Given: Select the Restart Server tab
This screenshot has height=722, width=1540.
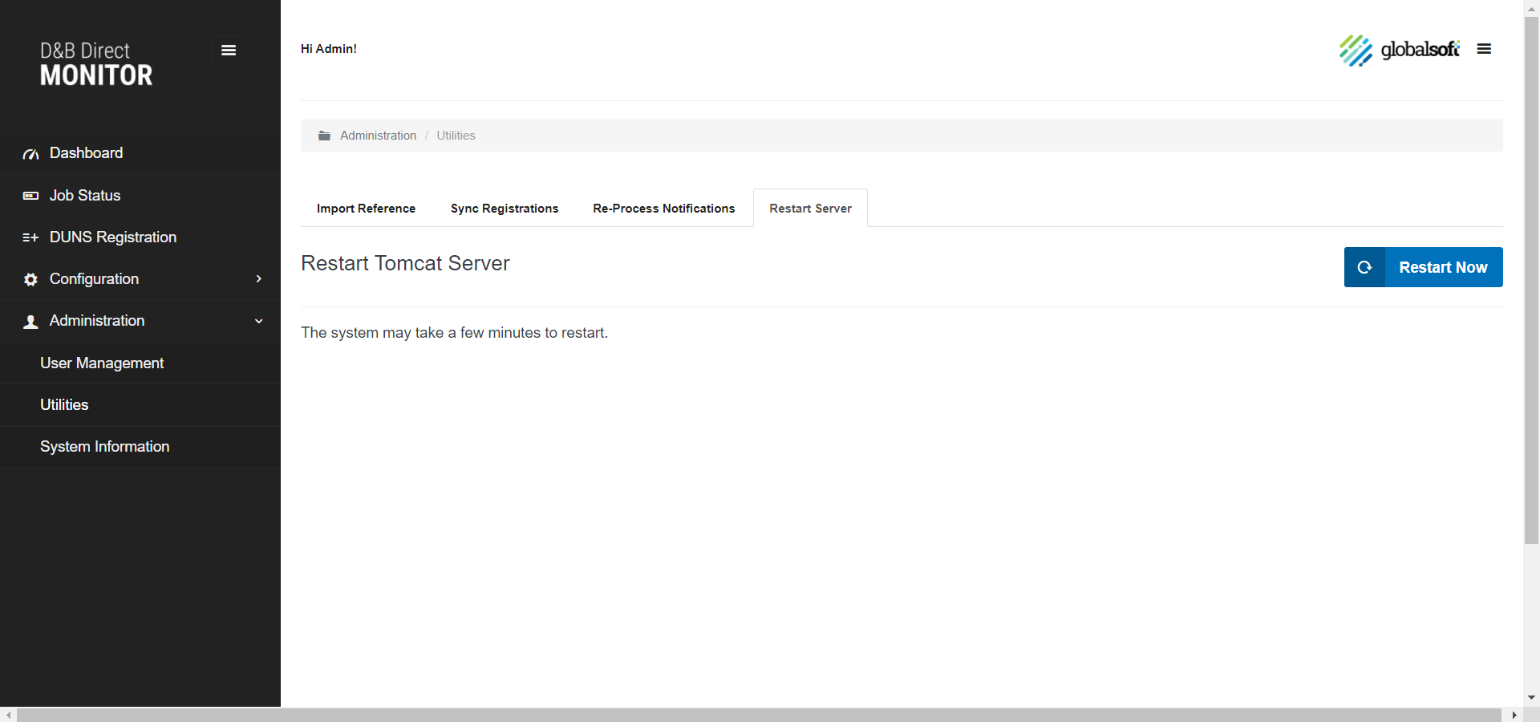Looking at the screenshot, I should pyautogui.click(x=810, y=209).
